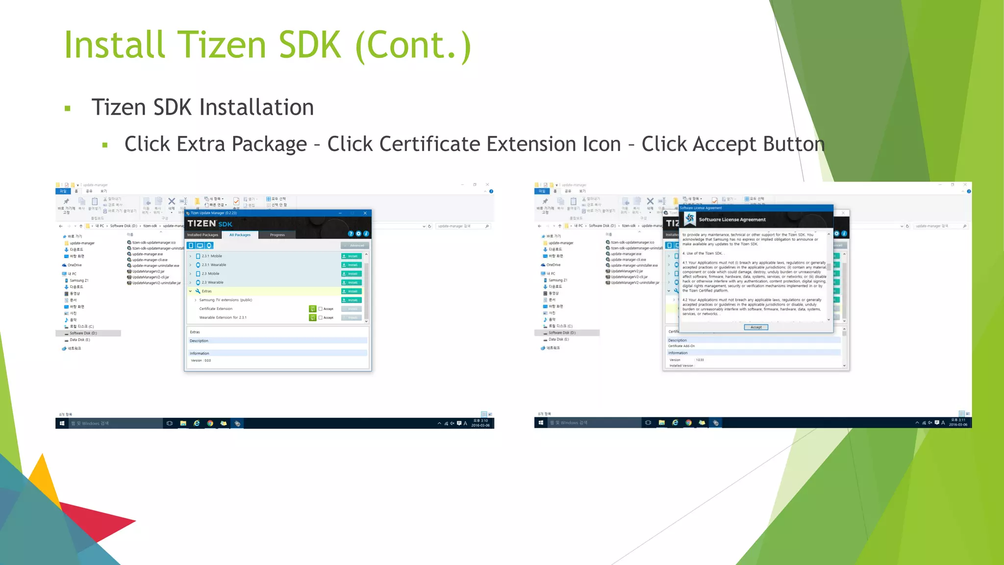Viewport: 1004px width, 565px height.
Task: Expand the 2.3 Mobile package row
Action: (x=191, y=274)
